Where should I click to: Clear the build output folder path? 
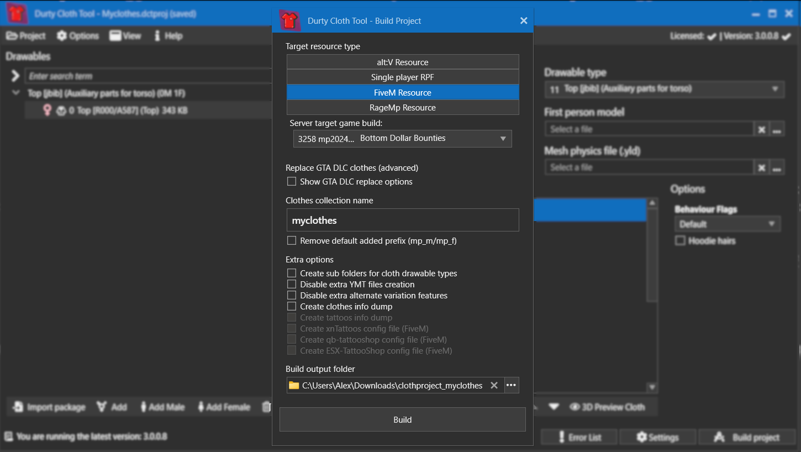(x=494, y=385)
